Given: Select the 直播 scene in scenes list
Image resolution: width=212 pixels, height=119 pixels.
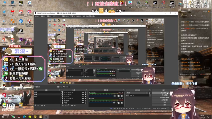Looking at the screenshot, I should coord(47,94).
